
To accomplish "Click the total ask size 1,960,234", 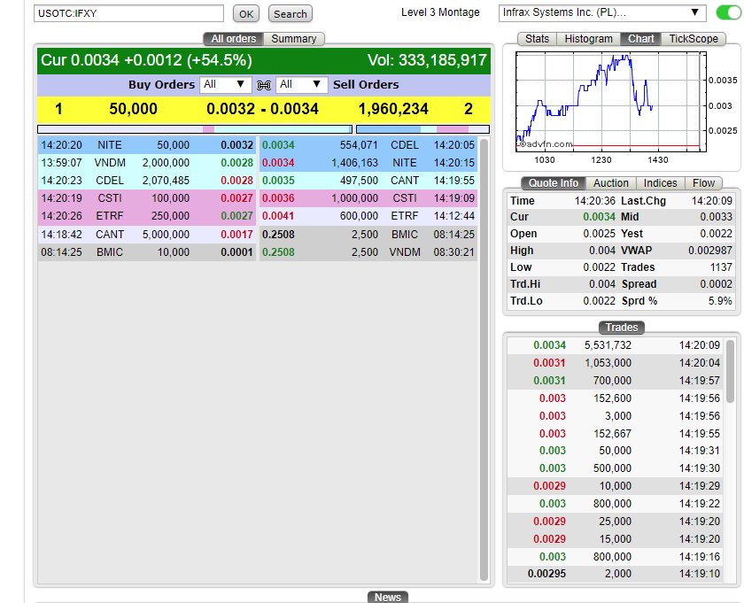I will point(393,109).
